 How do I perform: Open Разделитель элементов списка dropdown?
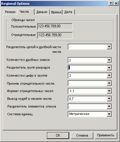[x=109, y=106]
